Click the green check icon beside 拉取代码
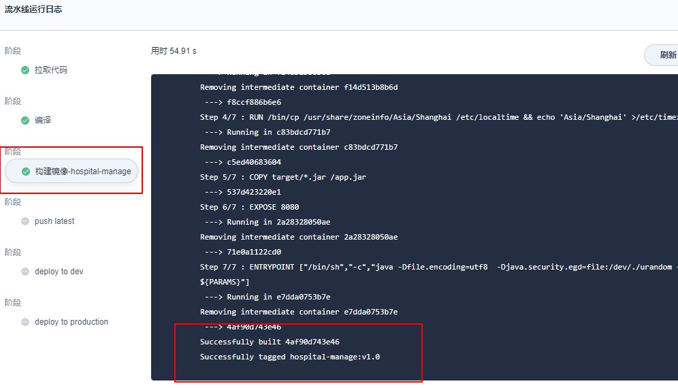The image size is (678, 388). tap(25, 70)
